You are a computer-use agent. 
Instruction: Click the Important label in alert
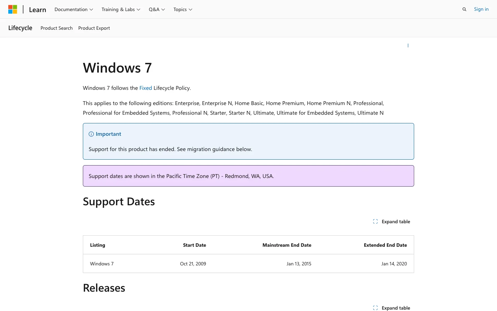coord(108,134)
